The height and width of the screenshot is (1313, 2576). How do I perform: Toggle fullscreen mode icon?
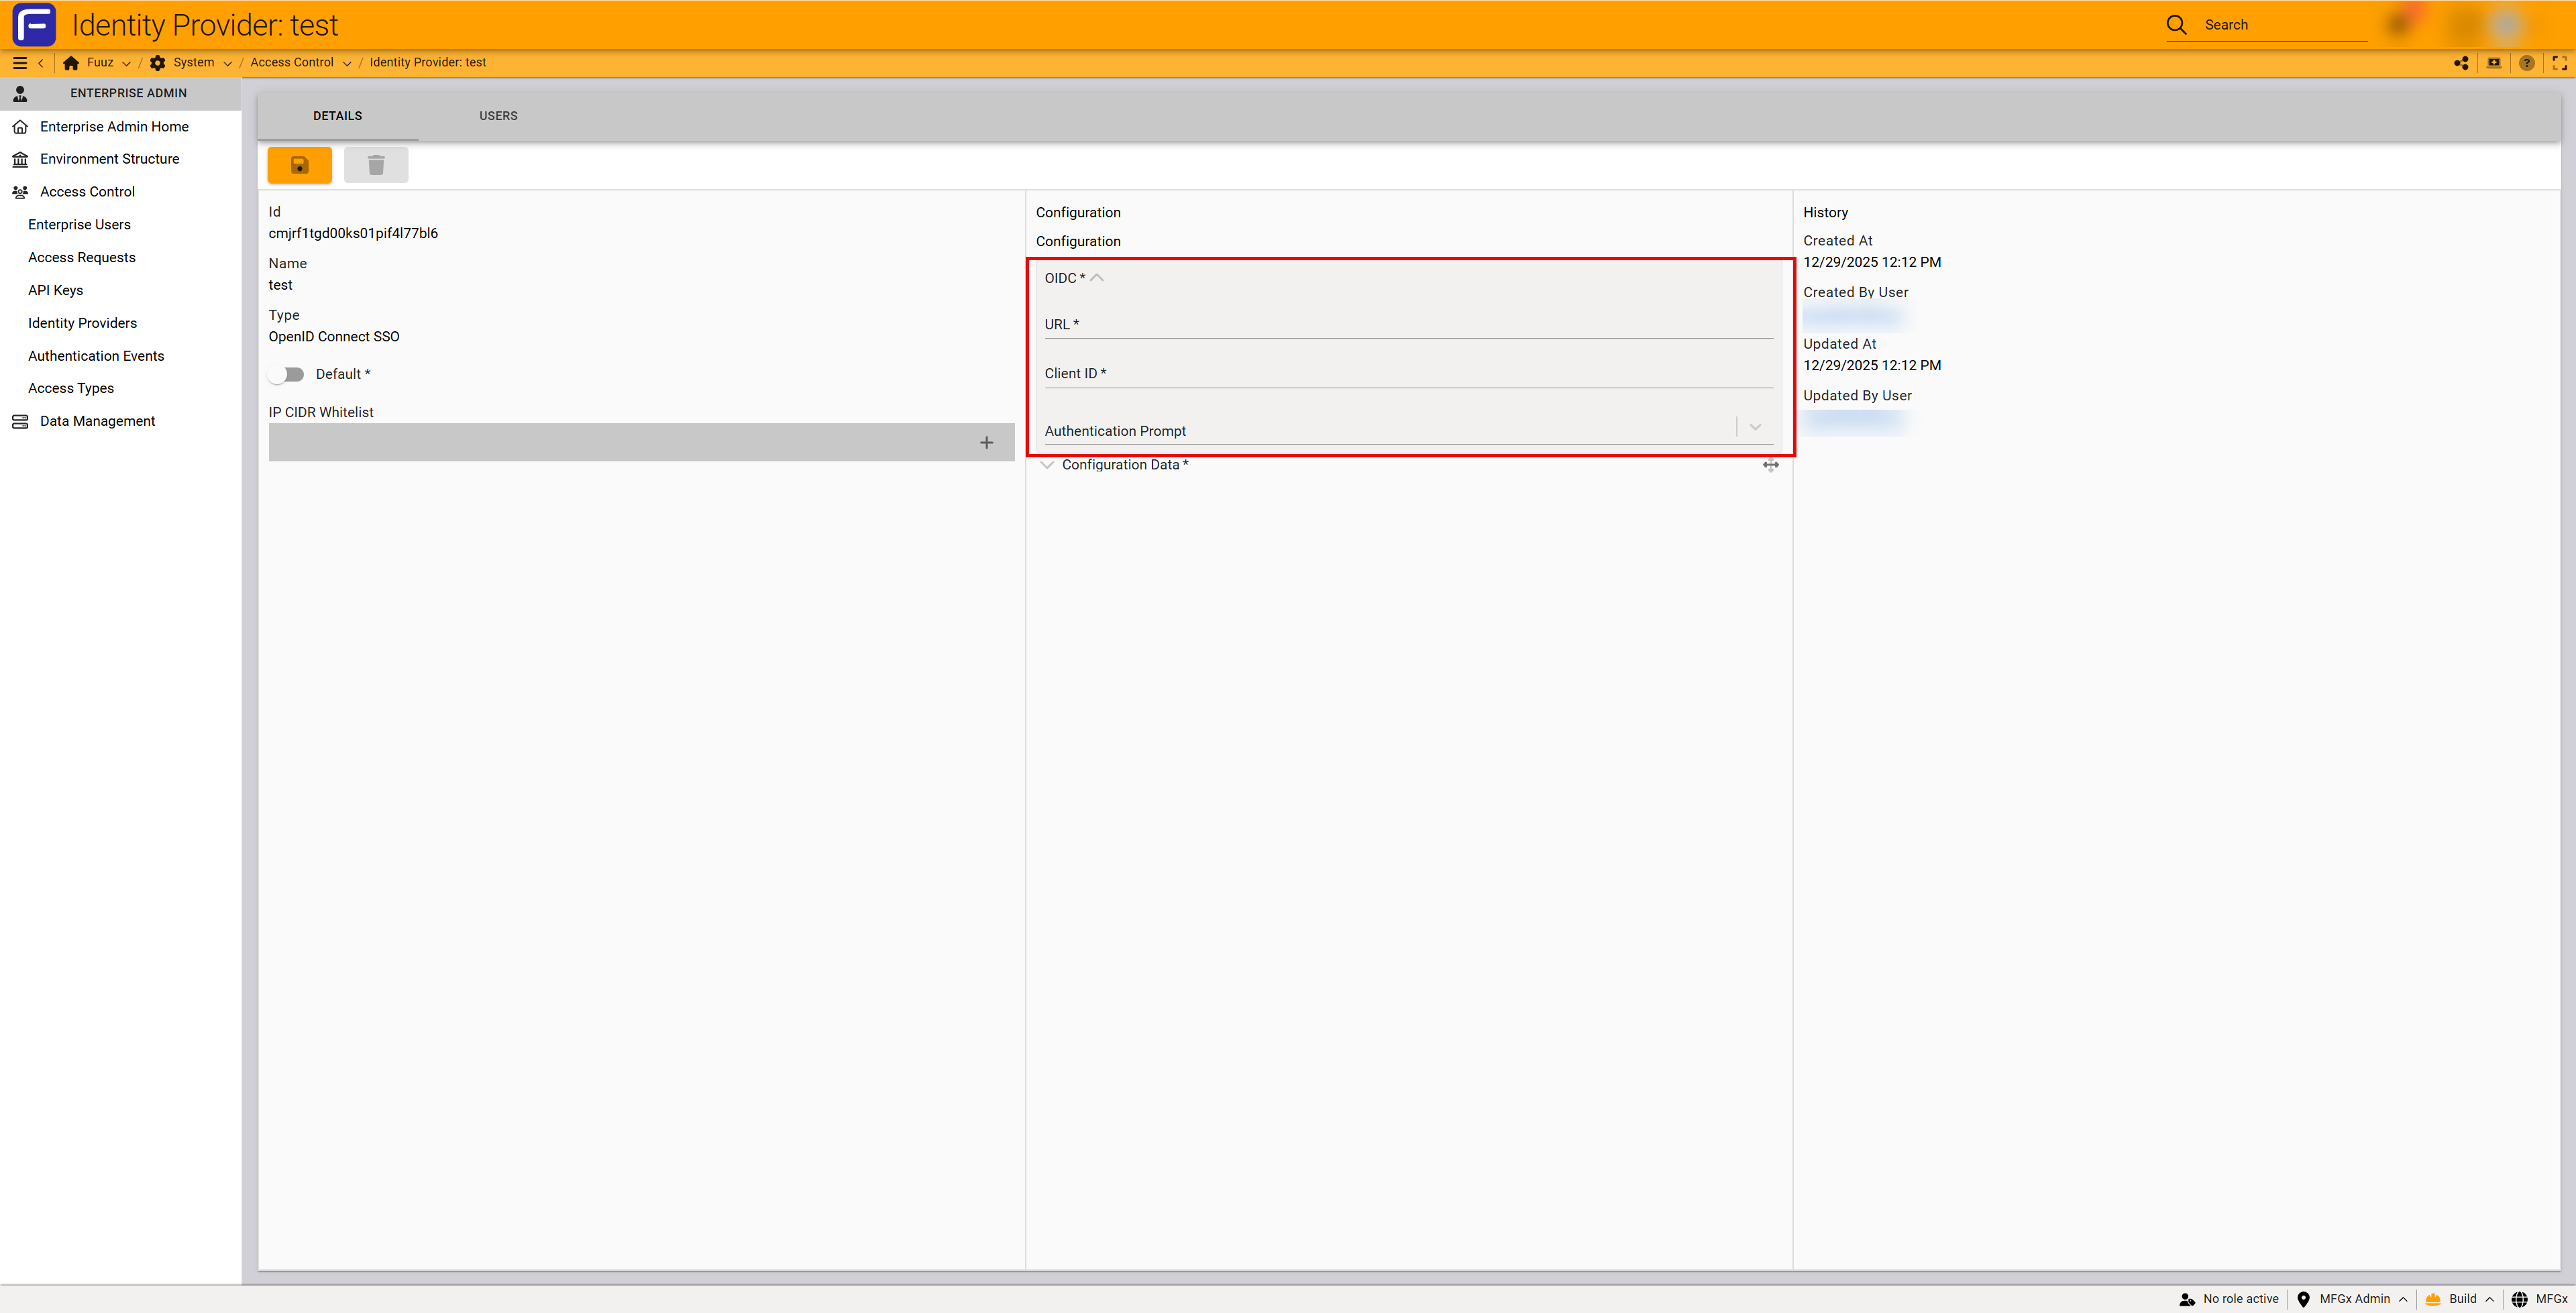click(2559, 63)
